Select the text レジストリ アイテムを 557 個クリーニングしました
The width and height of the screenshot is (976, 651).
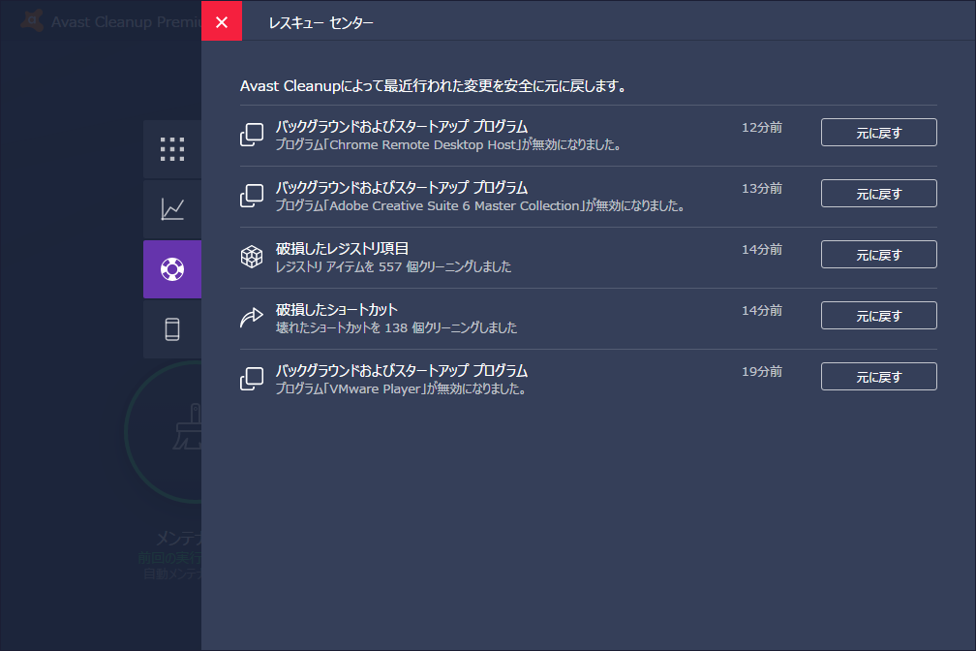[x=393, y=267]
